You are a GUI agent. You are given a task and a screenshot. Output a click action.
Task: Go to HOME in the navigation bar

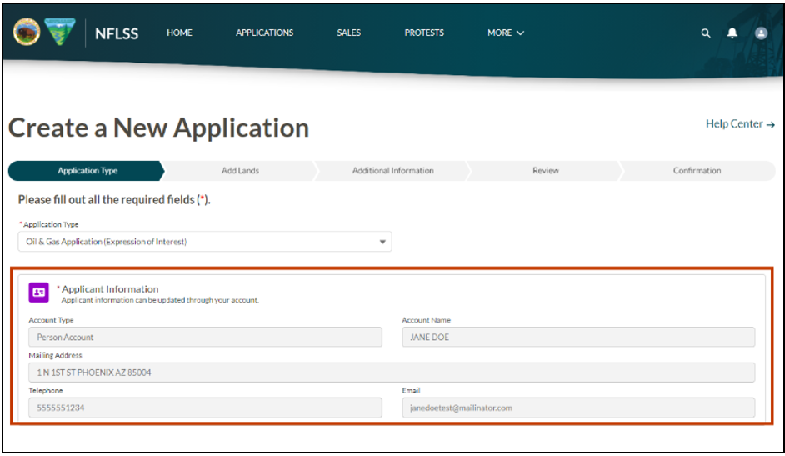pyautogui.click(x=179, y=33)
